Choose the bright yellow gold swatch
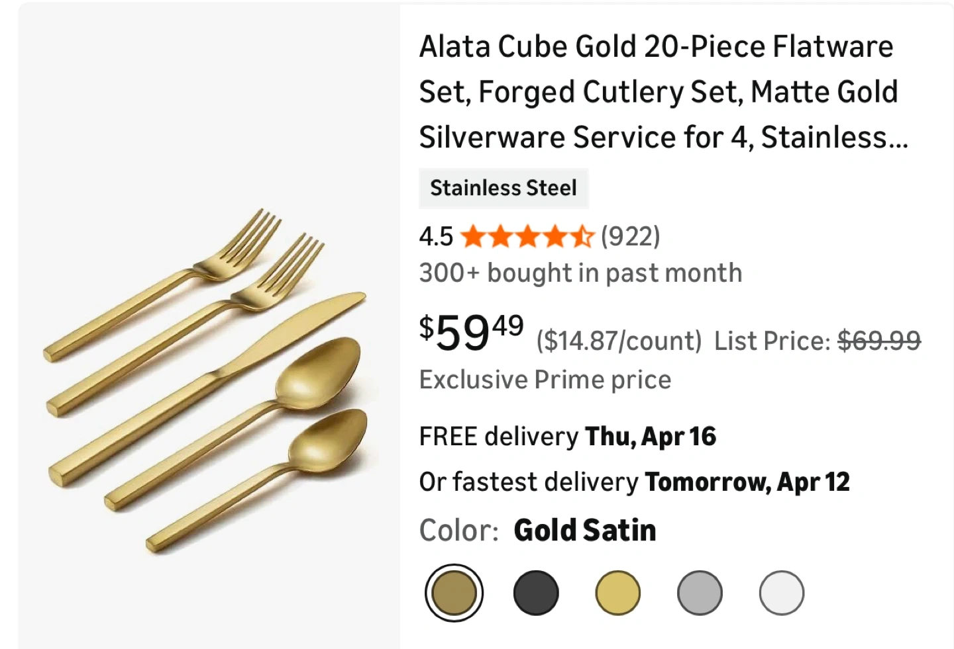Screen dimensions: 954x649 pyautogui.click(x=618, y=593)
